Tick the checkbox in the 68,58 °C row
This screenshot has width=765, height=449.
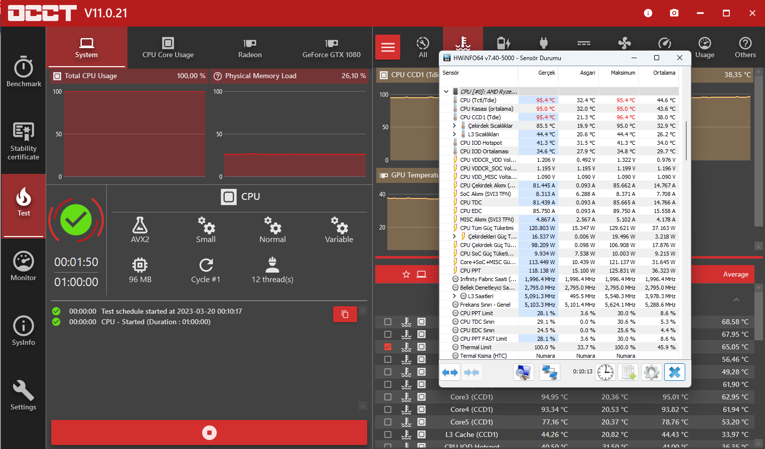click(388, 322)
